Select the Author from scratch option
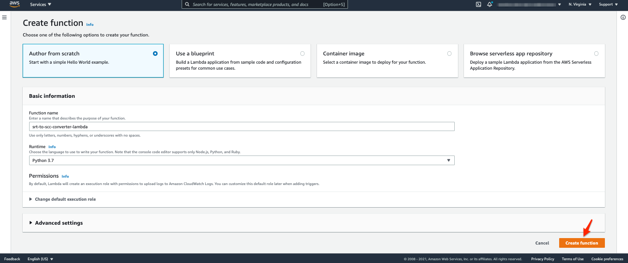Viewport: 628px width, 263px height. (x=93, y=60)
